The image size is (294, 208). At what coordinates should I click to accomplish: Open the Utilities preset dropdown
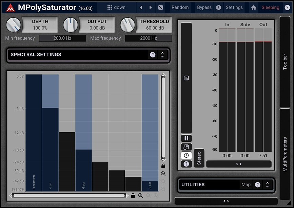pyautogui.click(x=268, y=185)
